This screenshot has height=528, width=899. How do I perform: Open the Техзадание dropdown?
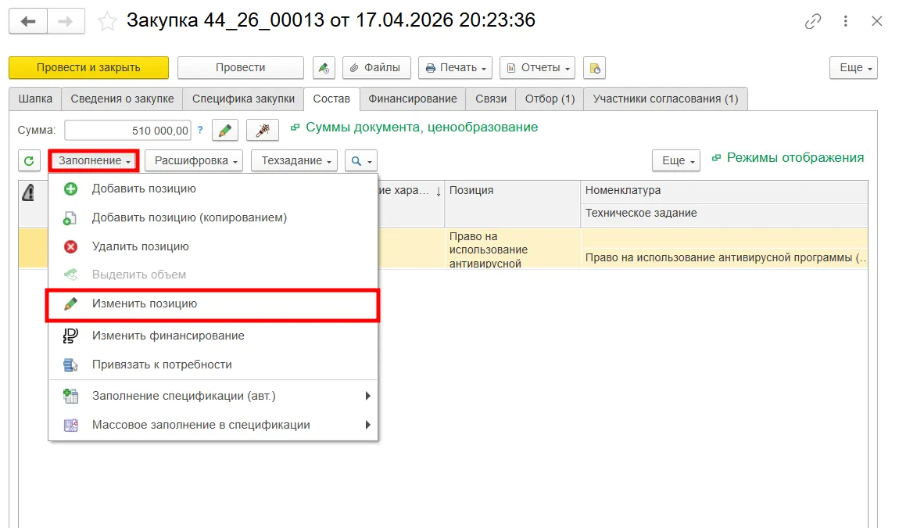pos(295,160)
